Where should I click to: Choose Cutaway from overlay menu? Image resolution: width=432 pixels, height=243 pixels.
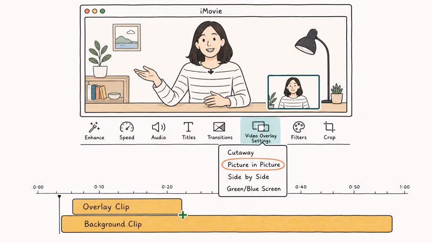[x=240, y=152]
